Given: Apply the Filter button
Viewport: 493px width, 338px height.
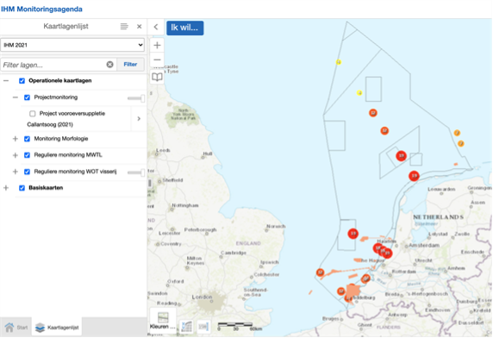Looking at the screenshot, I should [x=130, y=65].
